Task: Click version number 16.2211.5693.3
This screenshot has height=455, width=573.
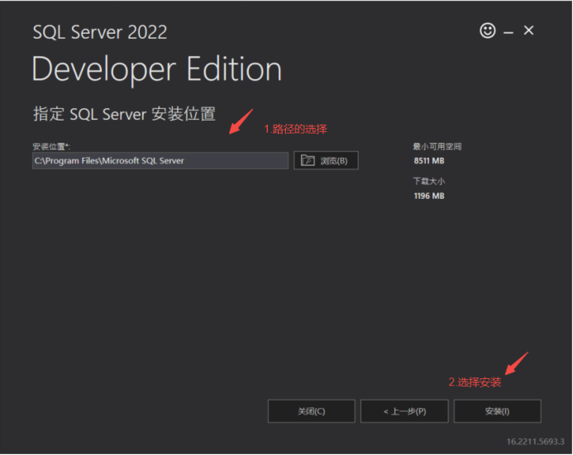Action: point(535,442)
